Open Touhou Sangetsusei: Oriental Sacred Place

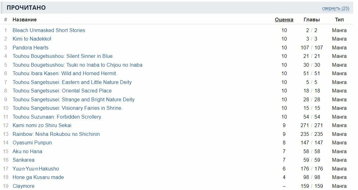coord(62,91)
